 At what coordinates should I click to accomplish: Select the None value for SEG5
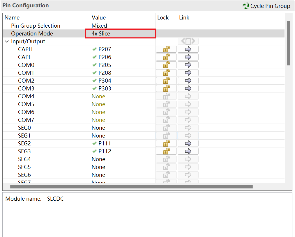coord(98,167)
